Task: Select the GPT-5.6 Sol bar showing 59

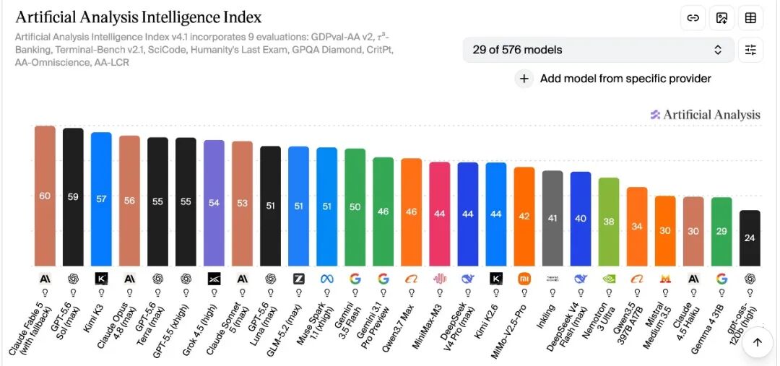Action: pos(73,197)
